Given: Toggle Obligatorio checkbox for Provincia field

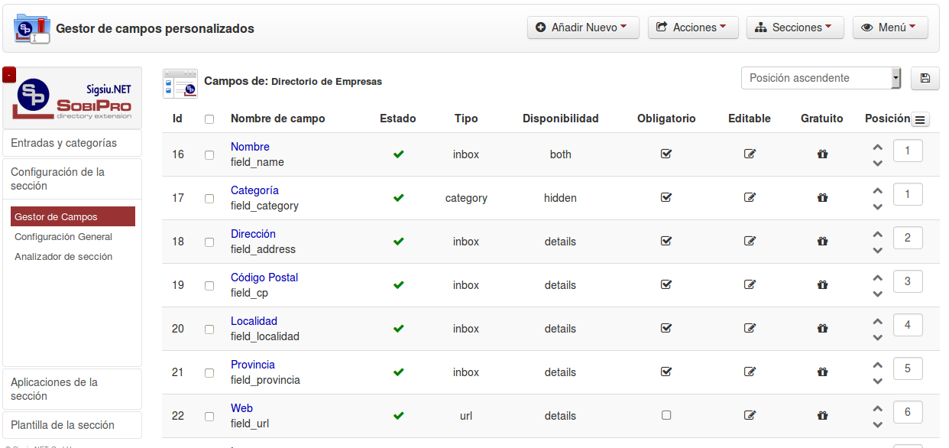Looking at the screenshot, I should [x=666, y=372].
